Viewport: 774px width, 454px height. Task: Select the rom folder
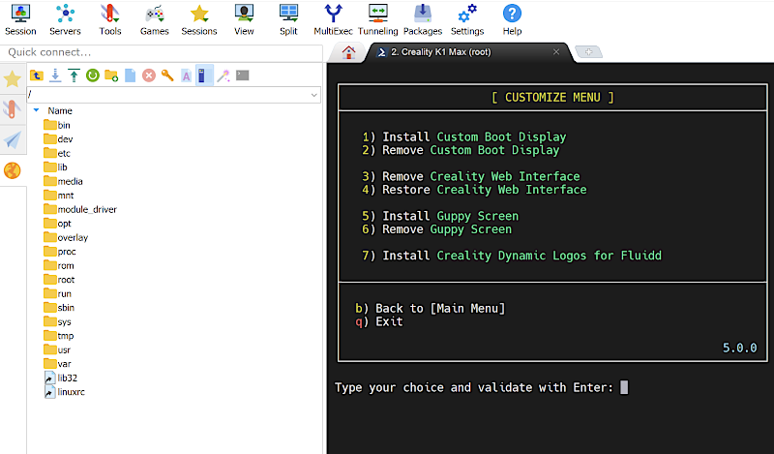pos(59,265)
